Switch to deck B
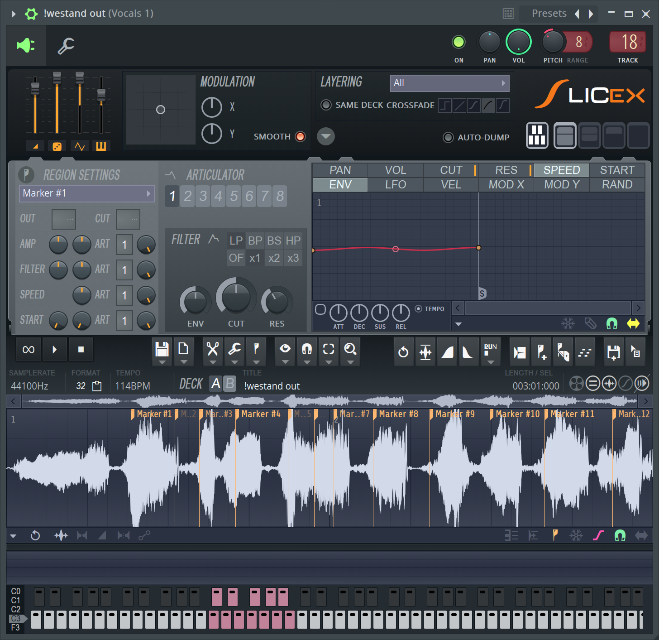Image resolution: width=659 pixels, height=640 pixels. coord(230,384)
